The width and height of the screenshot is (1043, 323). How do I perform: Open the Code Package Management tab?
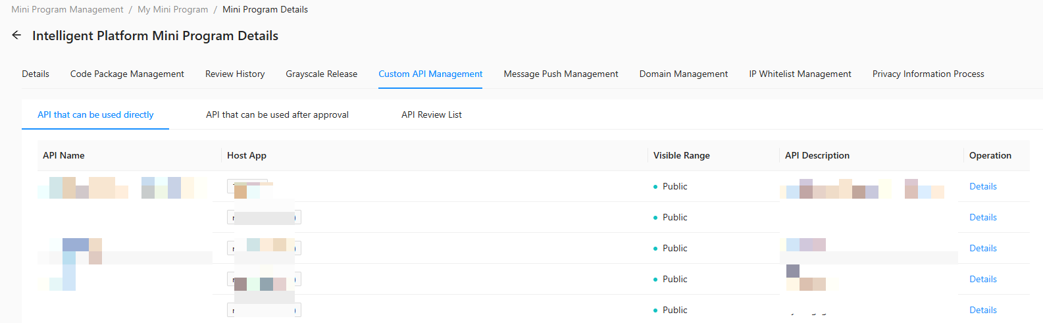(127, 74)
